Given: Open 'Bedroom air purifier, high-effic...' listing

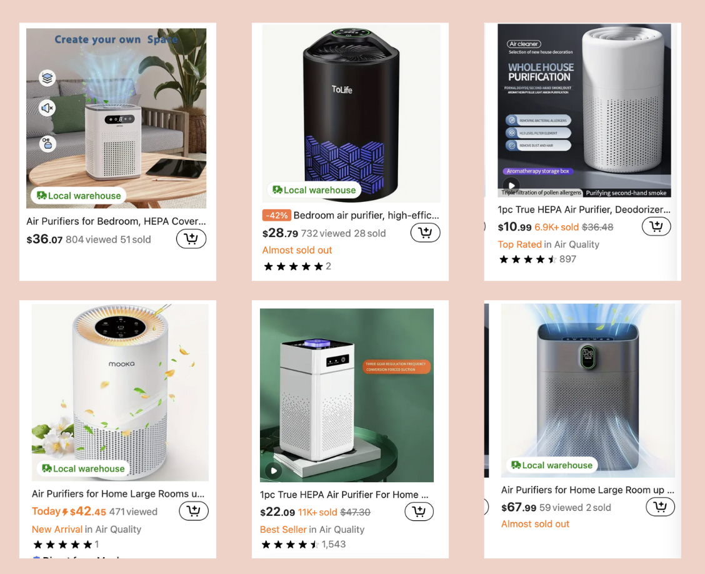Looking at the screenshot, I should pos(366,216).
